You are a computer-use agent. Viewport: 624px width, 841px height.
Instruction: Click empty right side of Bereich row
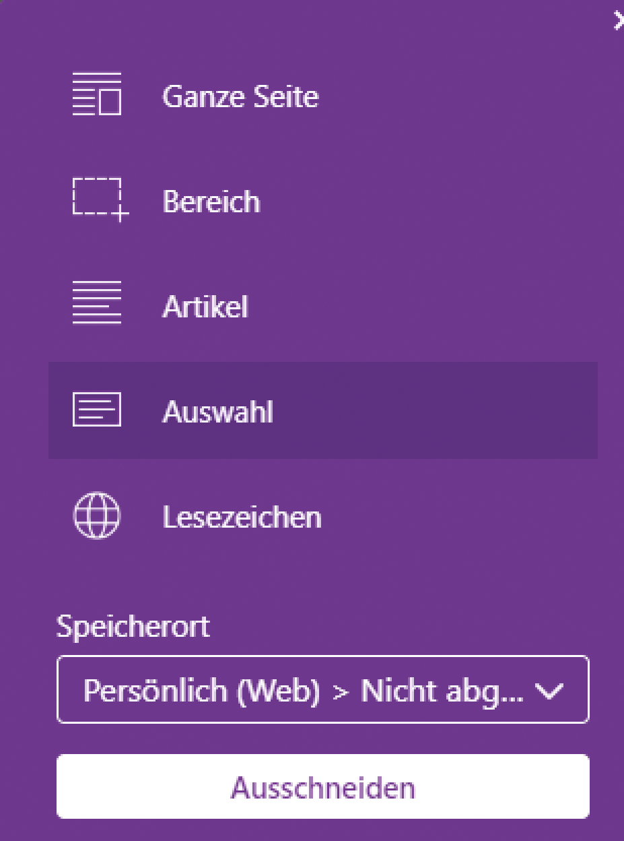[x=471, y=201]
